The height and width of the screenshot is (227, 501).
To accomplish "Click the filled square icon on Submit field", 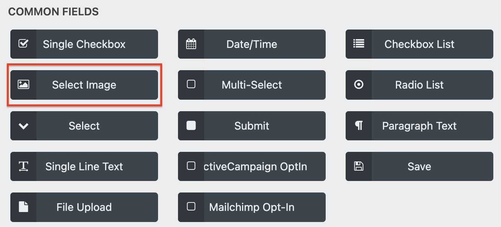I will pyautogui.click(x=191, y=126).
